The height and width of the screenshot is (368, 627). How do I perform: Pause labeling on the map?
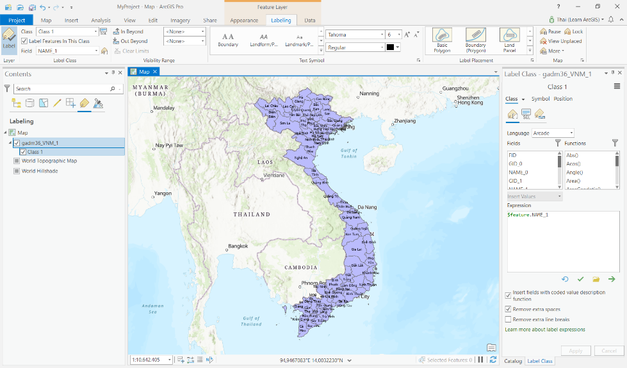(x=550, y=31)
